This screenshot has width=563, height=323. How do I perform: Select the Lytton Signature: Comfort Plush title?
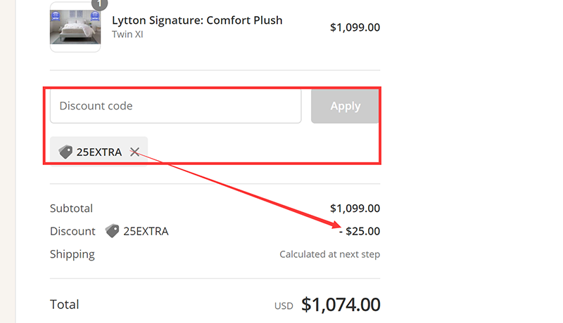197,20
